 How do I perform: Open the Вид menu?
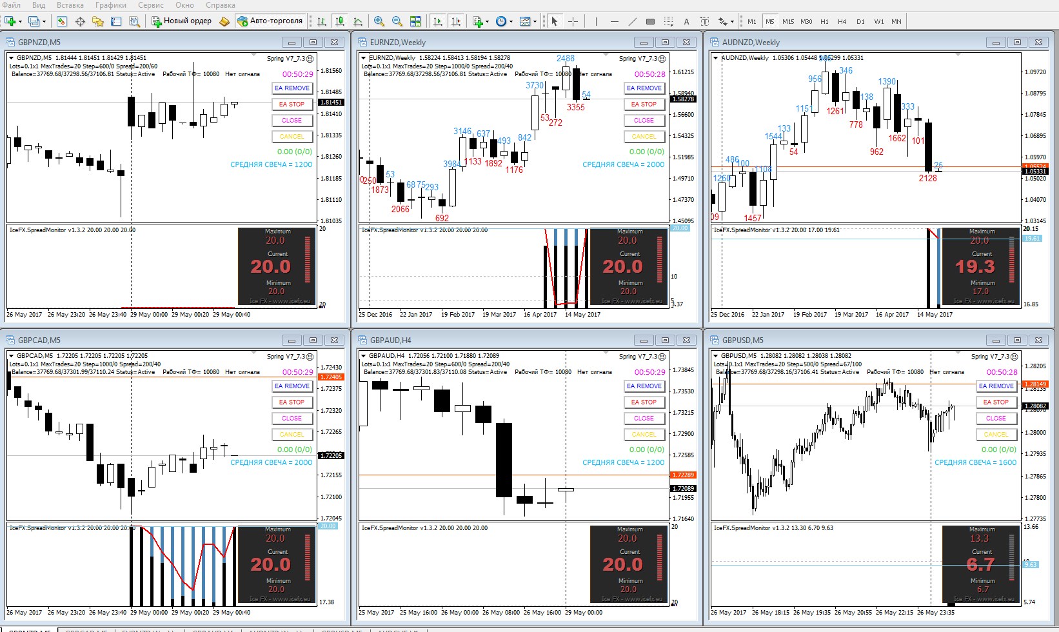pos(39,5)
